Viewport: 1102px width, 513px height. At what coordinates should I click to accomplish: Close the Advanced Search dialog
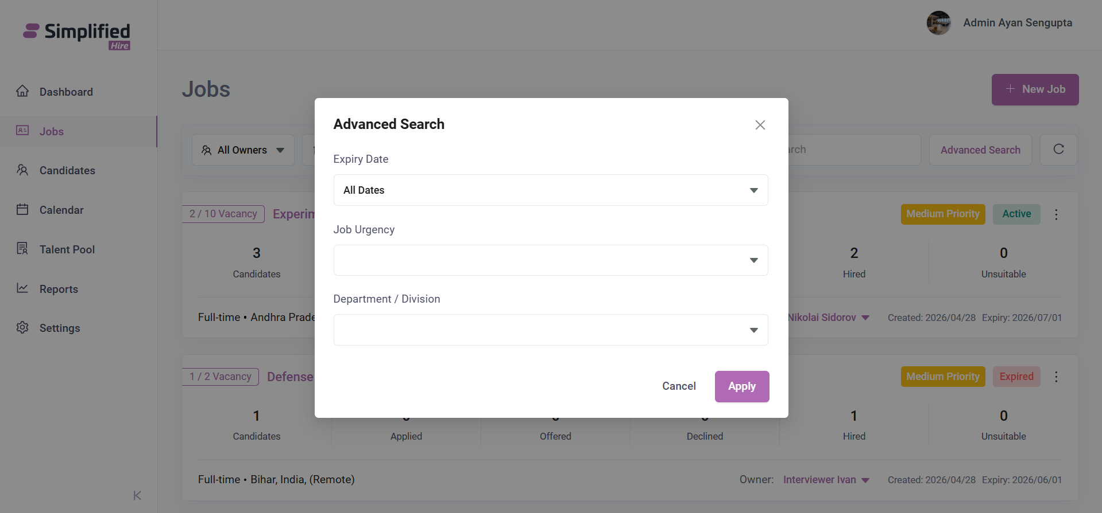760,125
